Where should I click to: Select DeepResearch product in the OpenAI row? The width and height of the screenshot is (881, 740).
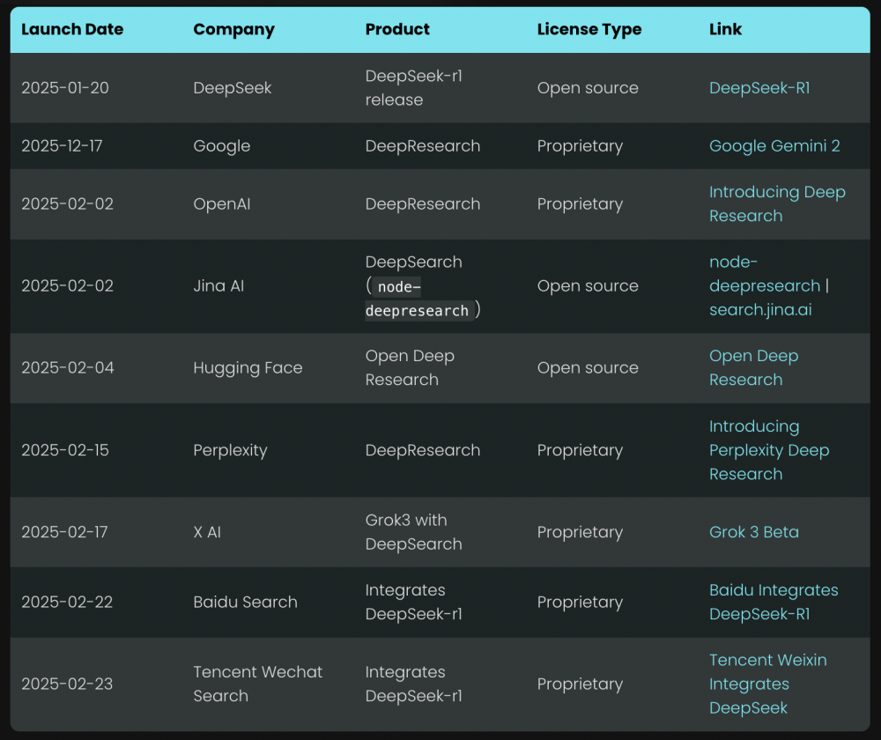423,203
